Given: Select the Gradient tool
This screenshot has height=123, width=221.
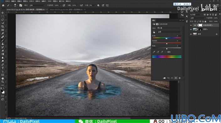Looking at the screenshot, I should (3, 54).
